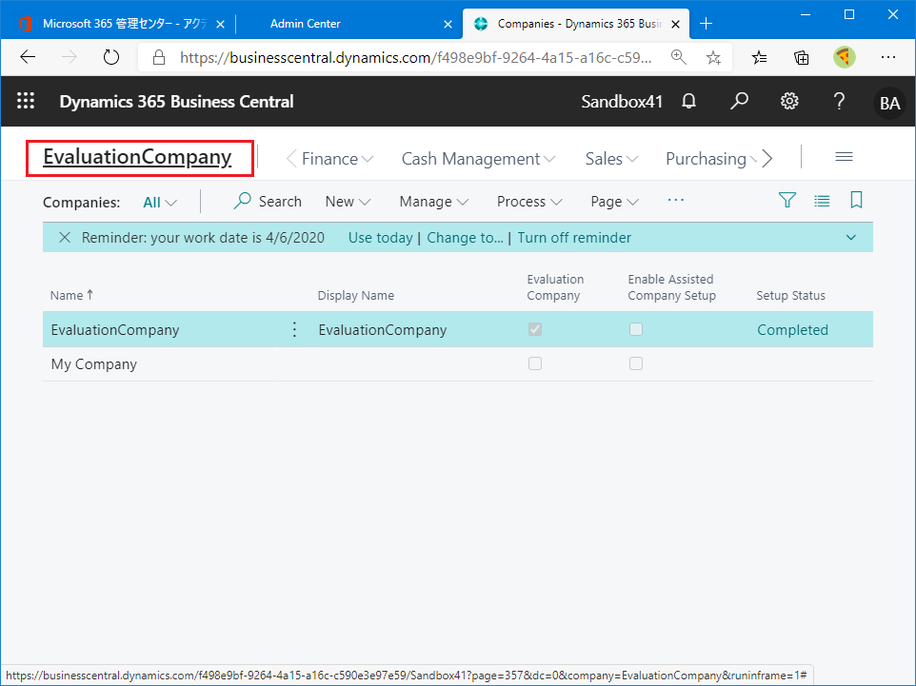
Task: Click the browser address bar
Action: [x=415, y=57]
